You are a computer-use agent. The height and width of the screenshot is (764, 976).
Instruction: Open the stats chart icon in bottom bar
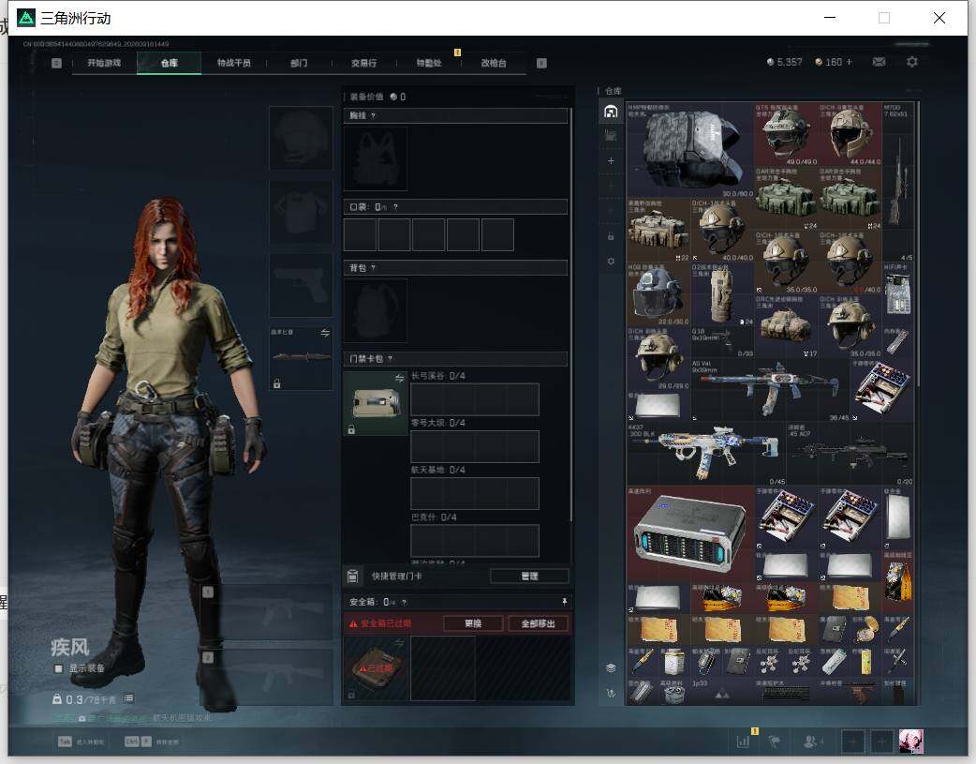coord(743,742)
